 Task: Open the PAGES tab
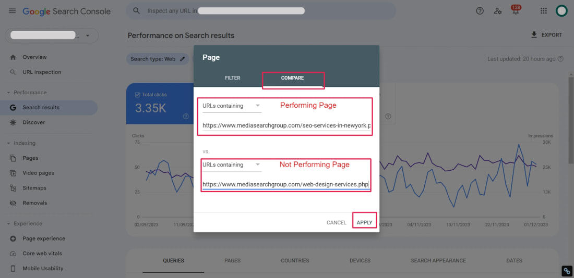[232, 260]
